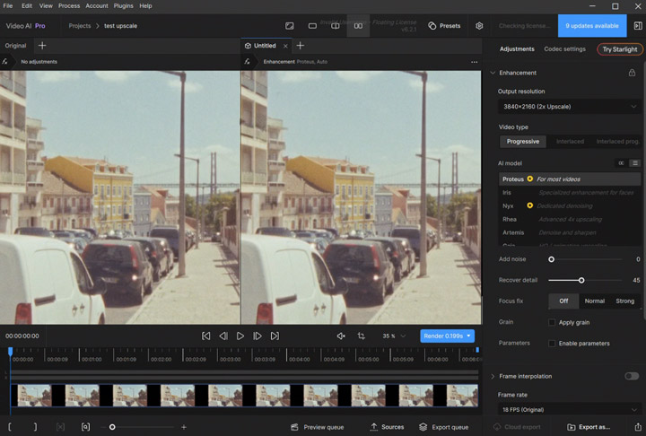Screen dimensions: 646x436
Task: Open the Export queue
Action: 444,427
